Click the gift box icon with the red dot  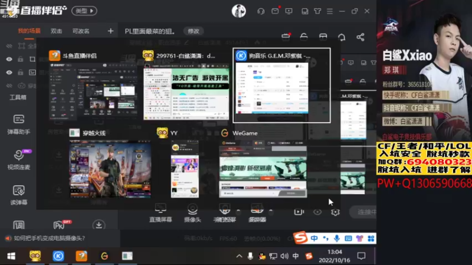pyautogui.click(x=286, y=37)
